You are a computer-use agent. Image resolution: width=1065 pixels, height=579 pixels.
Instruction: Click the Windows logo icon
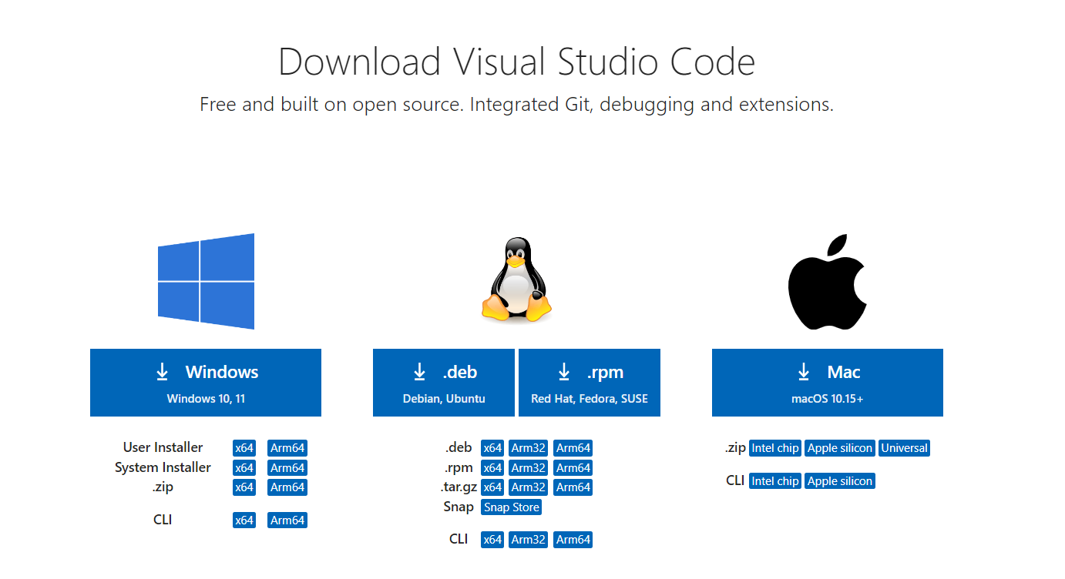tap(206, 281)
